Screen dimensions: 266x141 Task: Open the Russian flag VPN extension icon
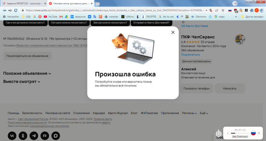click(230, 10)
